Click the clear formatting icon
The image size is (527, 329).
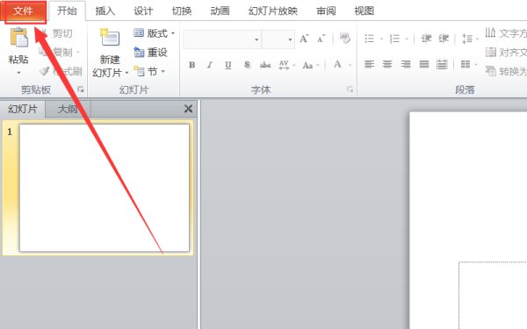[345, 38]
